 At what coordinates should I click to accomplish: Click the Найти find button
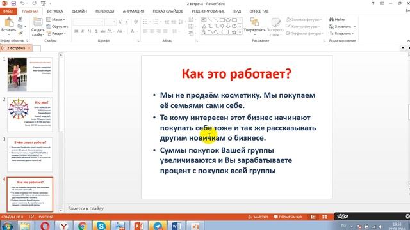click(x=338, y=20)
